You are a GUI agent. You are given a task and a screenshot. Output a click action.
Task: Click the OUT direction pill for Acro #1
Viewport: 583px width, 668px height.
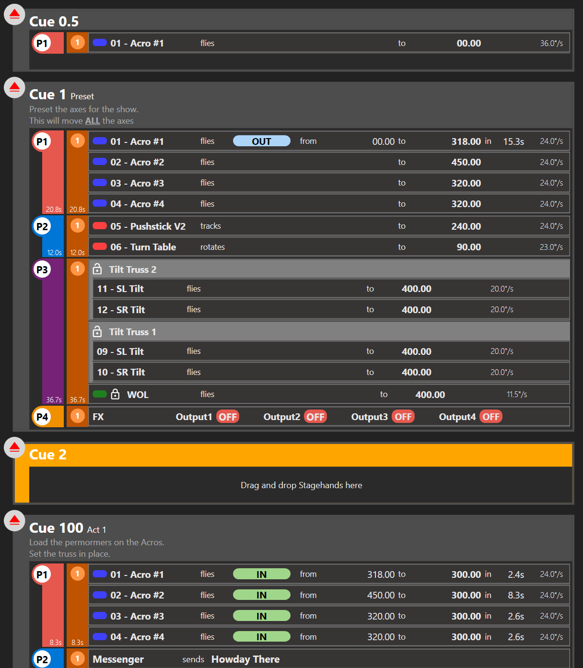point(261,141)
